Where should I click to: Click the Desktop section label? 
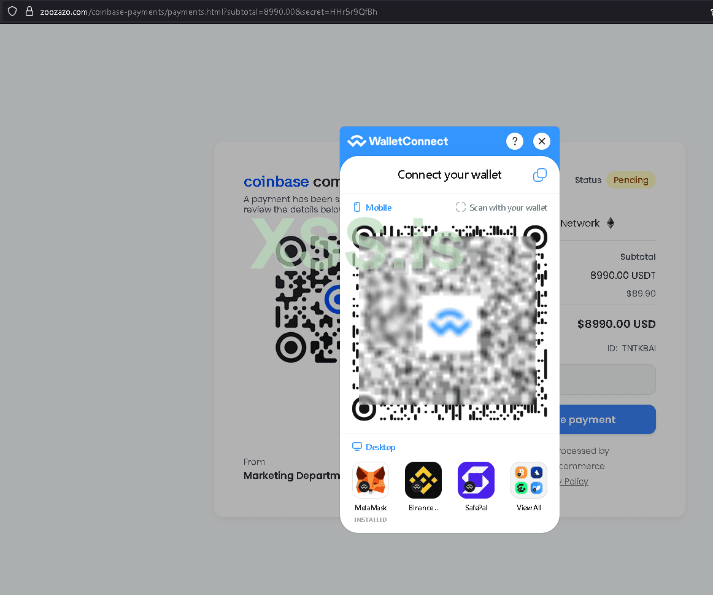tap(374, 447)
